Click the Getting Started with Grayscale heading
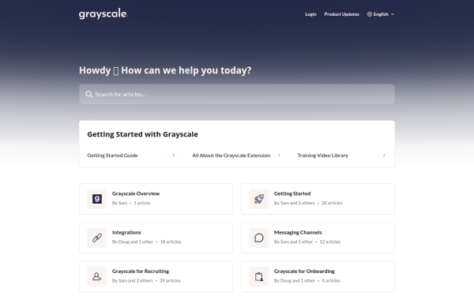 pos(142,134)
